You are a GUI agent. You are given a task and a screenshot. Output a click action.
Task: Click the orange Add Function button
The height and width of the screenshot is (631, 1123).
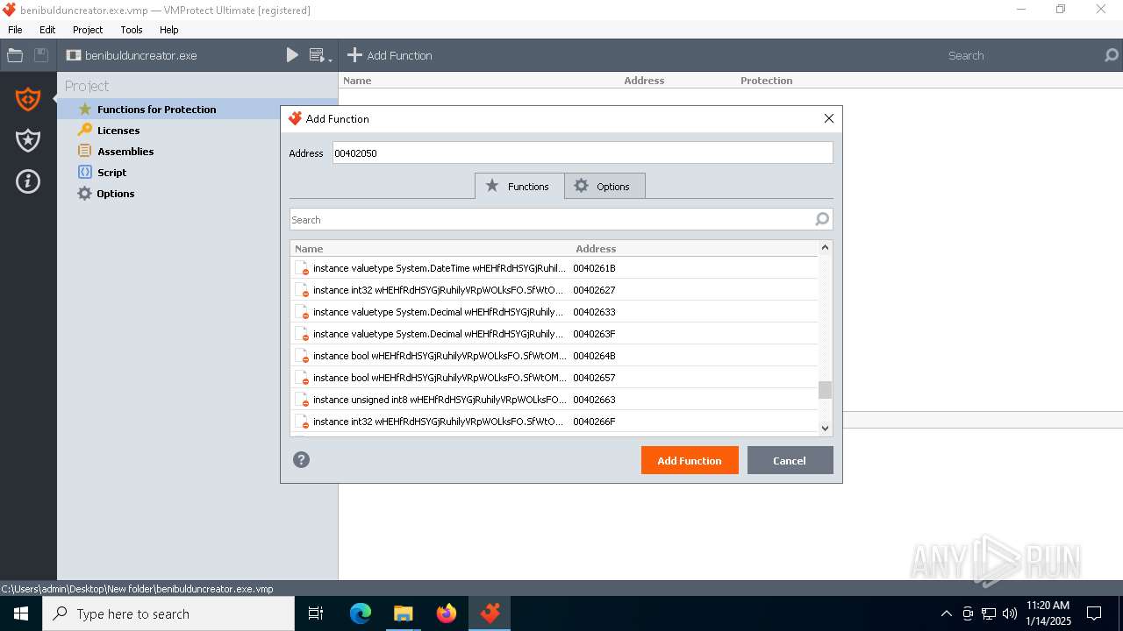690,460
